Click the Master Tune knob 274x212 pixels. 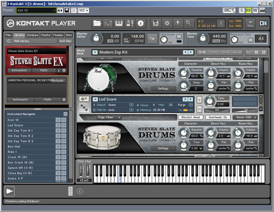tap(203, 38)
